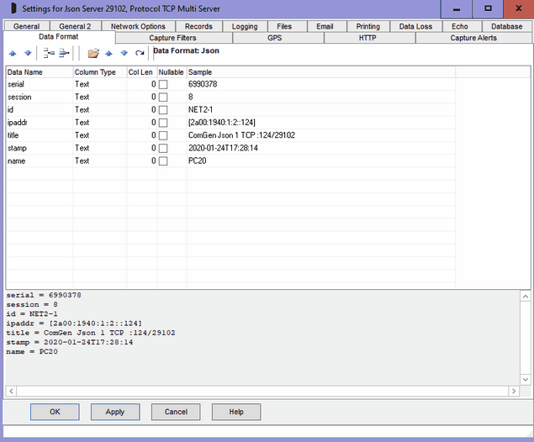Image resolution: width=534 pixels, height=442 pixels.
Task: Open the Capture Alerts tab
Action: [473, 38]
